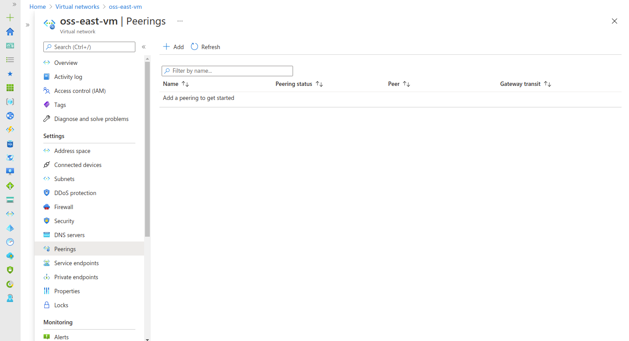Open the Virtual machines monitor icon
The width and height of the screenshot is (629, 341).
pos(10,172)
